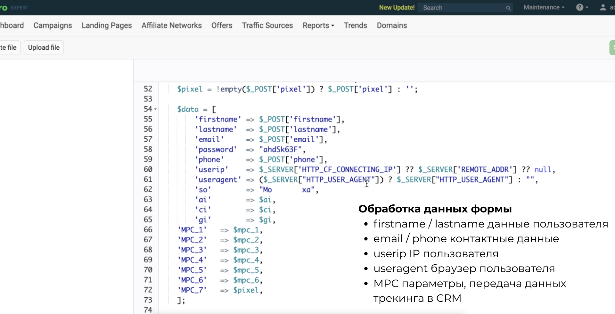The image size is (615, 314).
Task: Open the Affiliate Networks section
Action: (x=171, y=25)
